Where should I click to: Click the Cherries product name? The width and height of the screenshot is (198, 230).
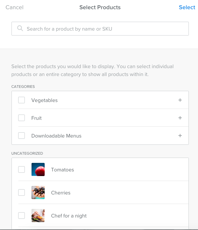tap(61, 193)
